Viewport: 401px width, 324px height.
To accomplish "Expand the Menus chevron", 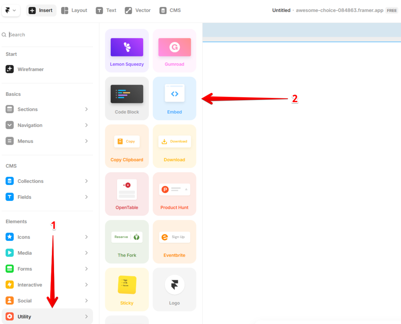I will 86,141.
